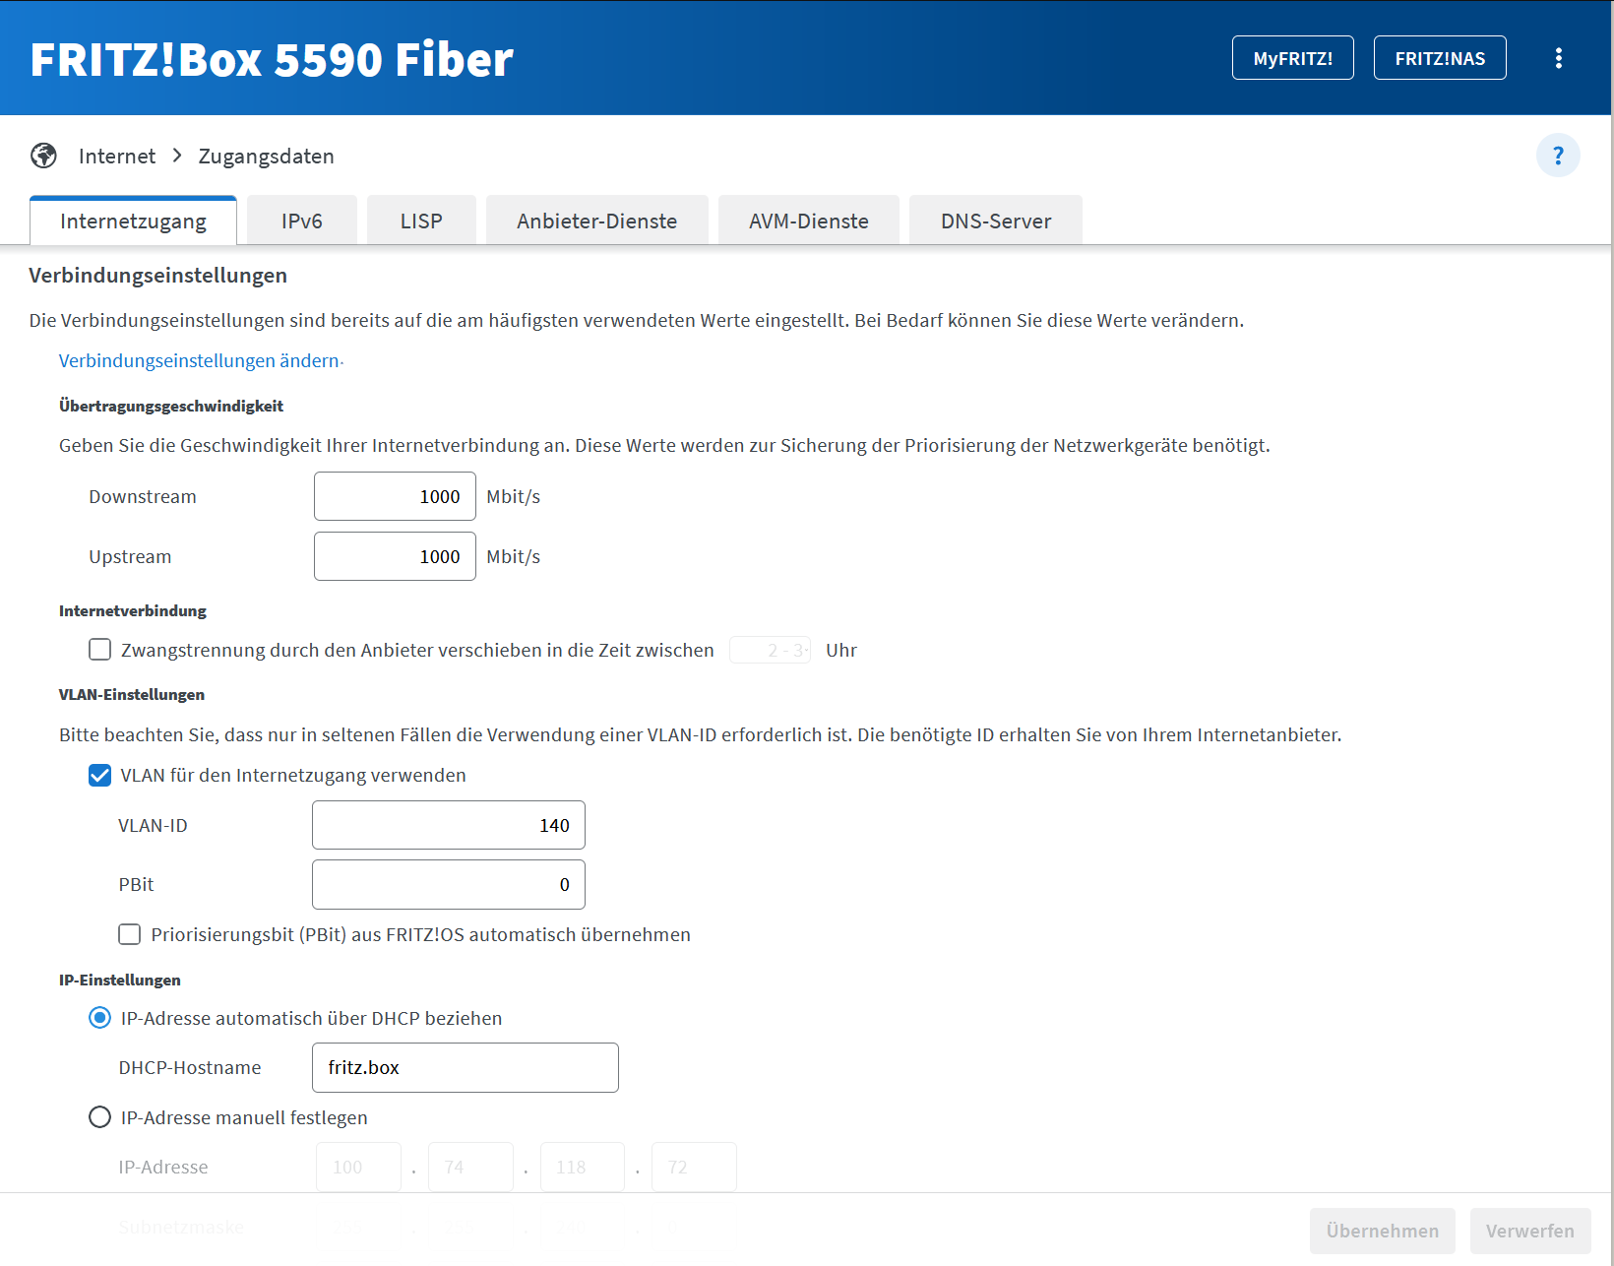This screenshot has height=1266, width=1614.
Task: Open the DNS-Server tab
Action: [996, 221]
